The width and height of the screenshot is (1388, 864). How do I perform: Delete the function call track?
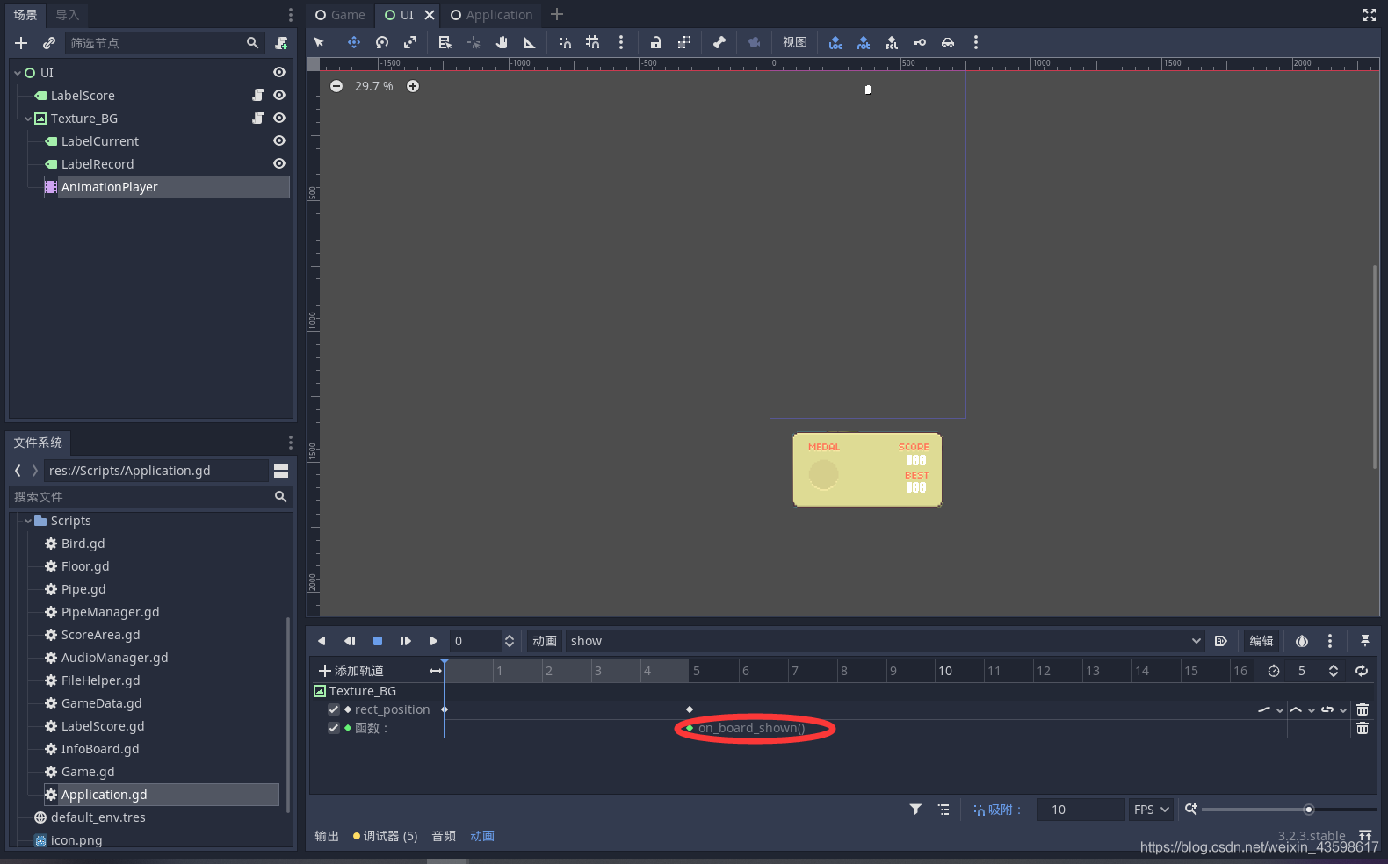pyautogui.click(x=1363, y=728)
